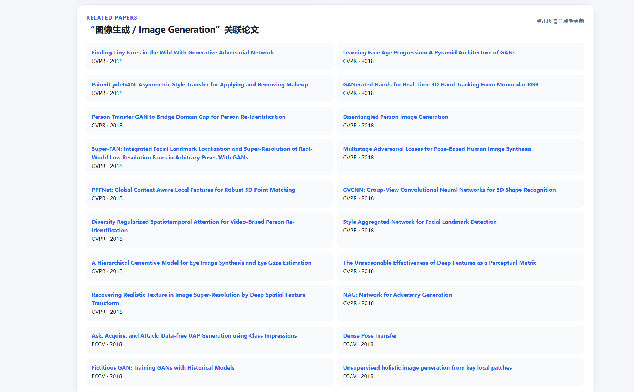Open 'Multistage Adversarial Losses for Pose-Based' paper
634x392 pixels.
coord(437,149)
